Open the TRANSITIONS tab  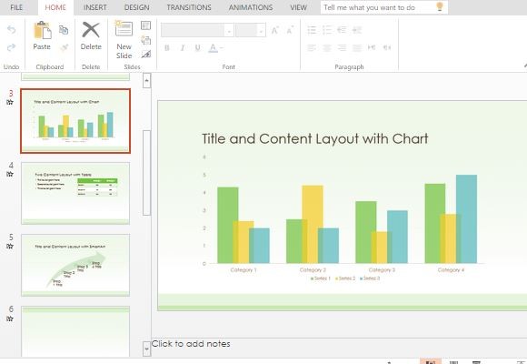(189, 7)
